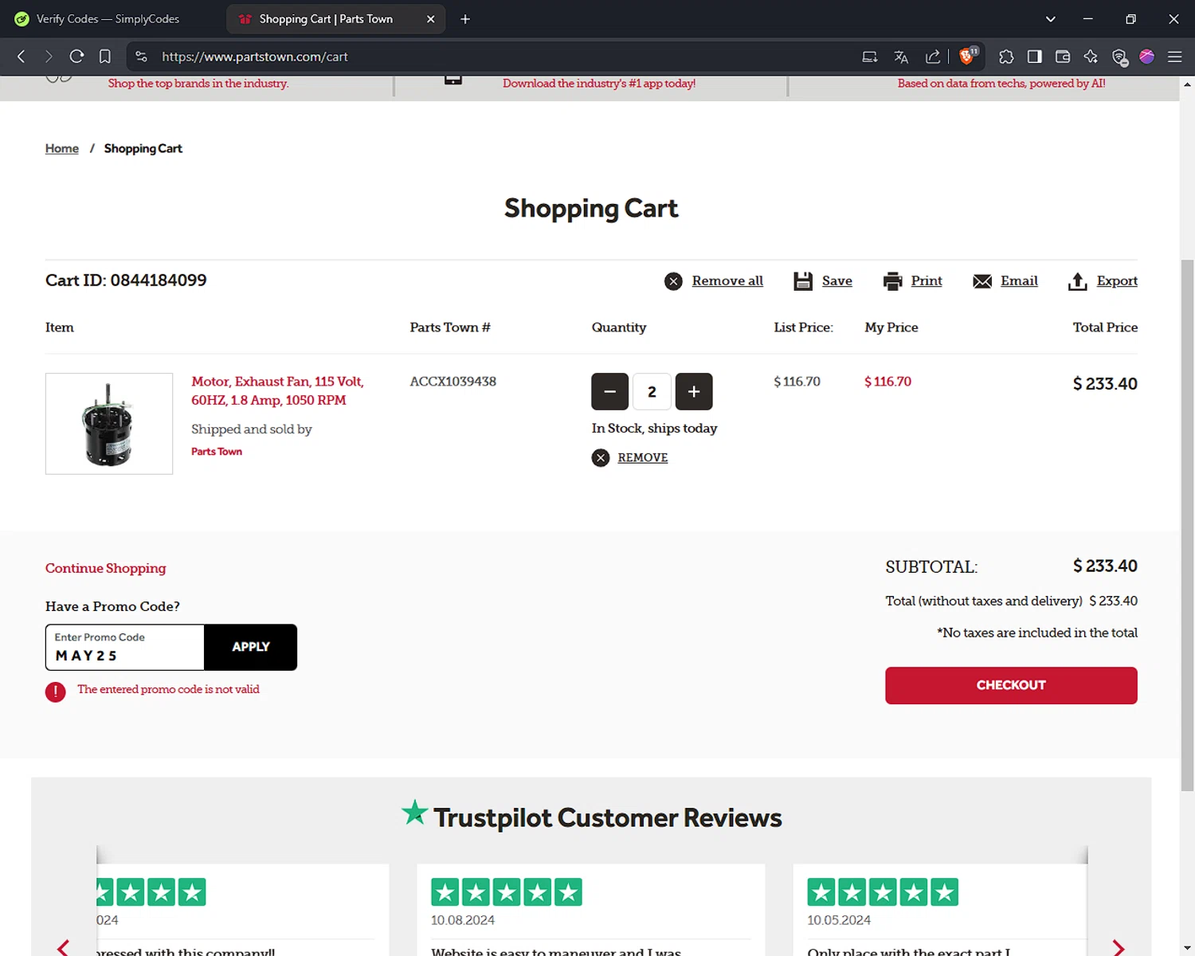The height and width of the screenshot is (956, 1195).
Task: Toggle the browser sidebar panel icon
Action: click(x=1034, y=57)
